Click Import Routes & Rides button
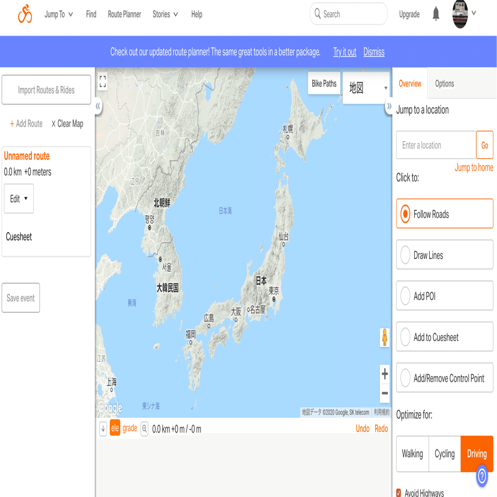The image size is (497, 497). point(46,90)
